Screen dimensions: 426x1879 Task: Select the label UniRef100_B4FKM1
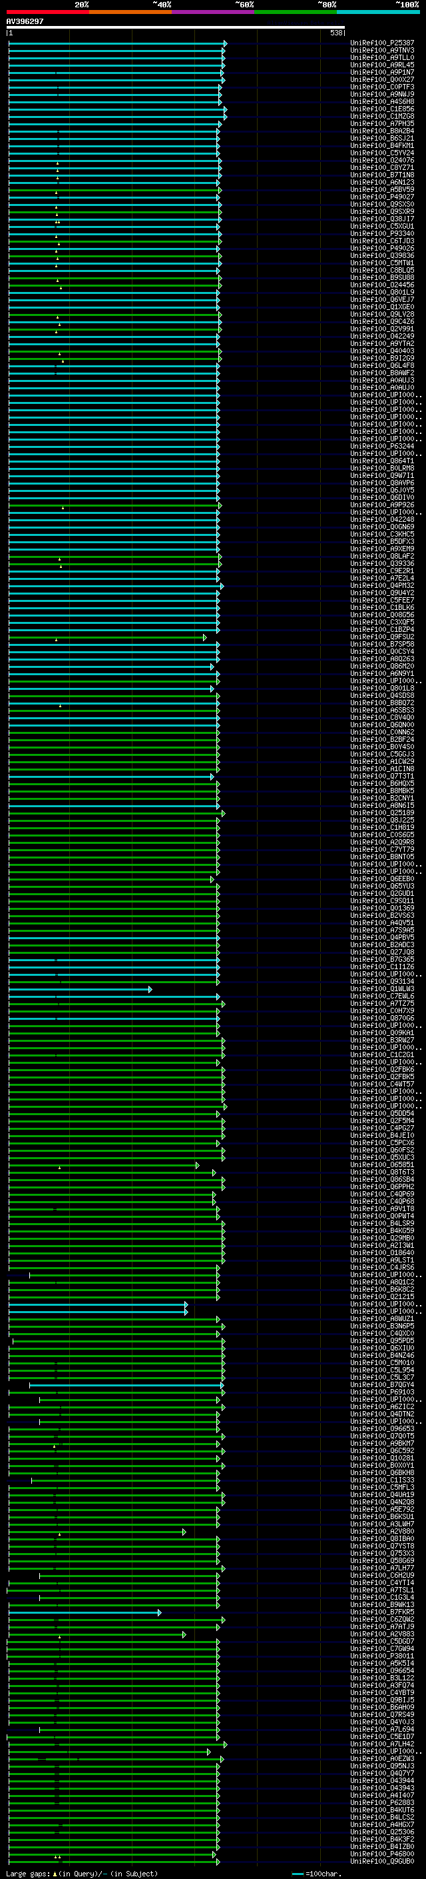click(x=381, y=146)
